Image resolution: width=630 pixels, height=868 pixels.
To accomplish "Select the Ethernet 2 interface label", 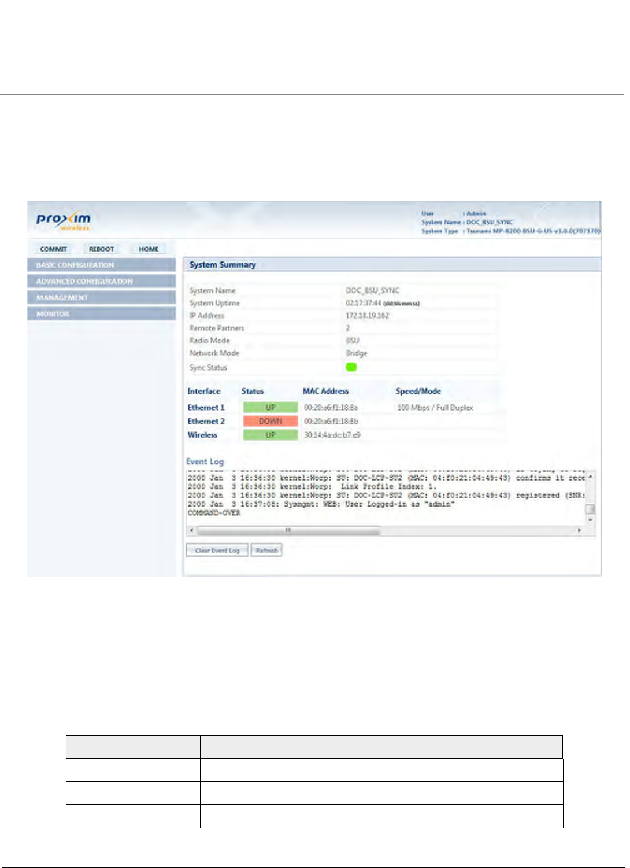I will (x=206, y=422).
